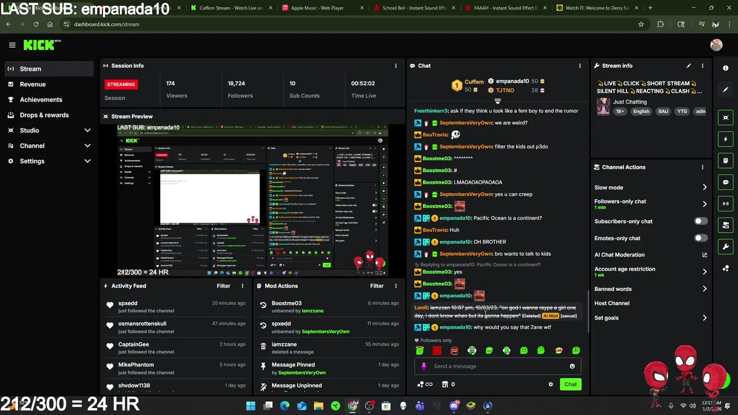Bookmark the page with the star icon

coord(641,24)
